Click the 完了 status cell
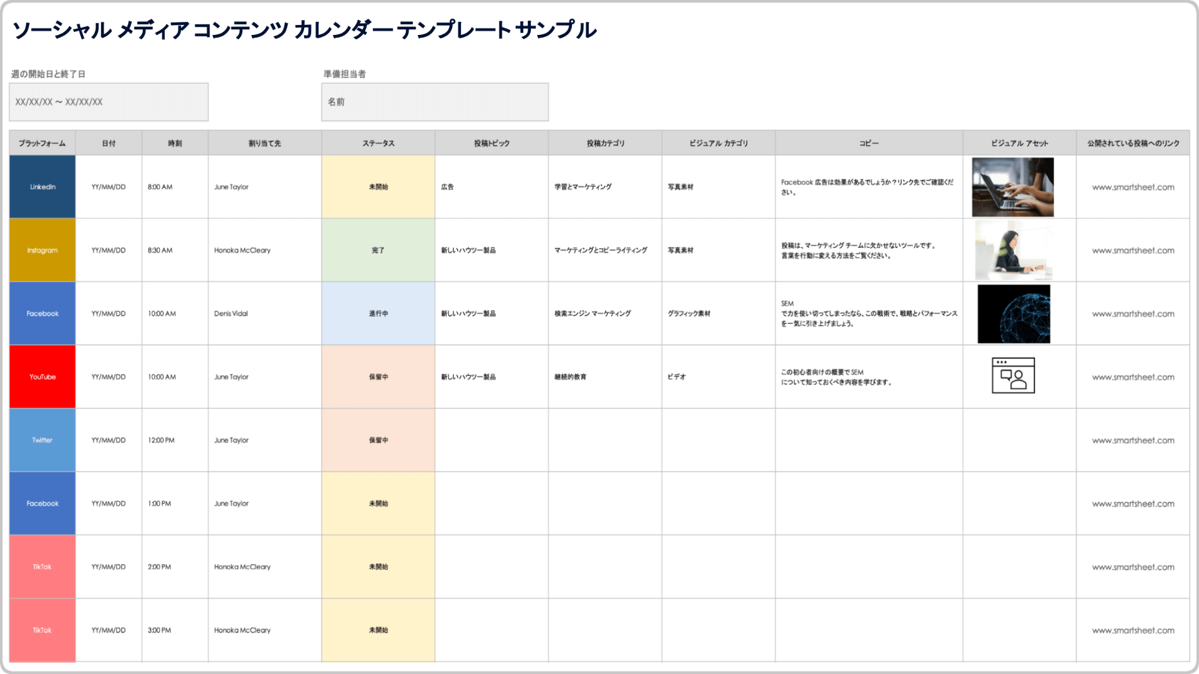Image resolution: width=1199 pixels, height=674 pixels. [378, 250]
